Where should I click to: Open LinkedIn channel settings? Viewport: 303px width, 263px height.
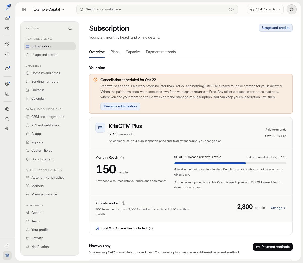[x=50, y=90]
